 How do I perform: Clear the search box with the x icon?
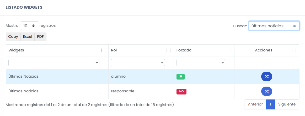(x=294, y=26)
